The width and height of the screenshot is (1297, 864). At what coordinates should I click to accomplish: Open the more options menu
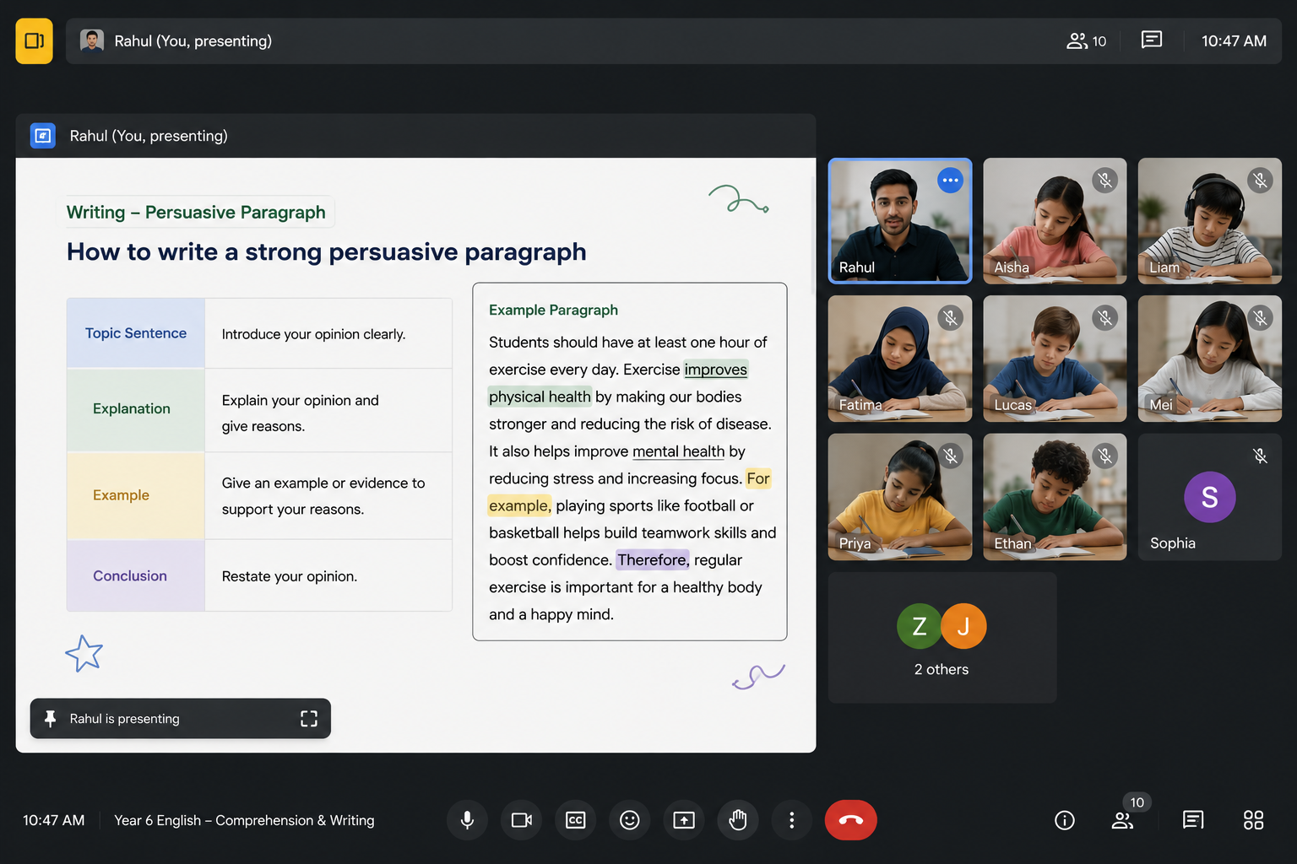tap(791, 820)
